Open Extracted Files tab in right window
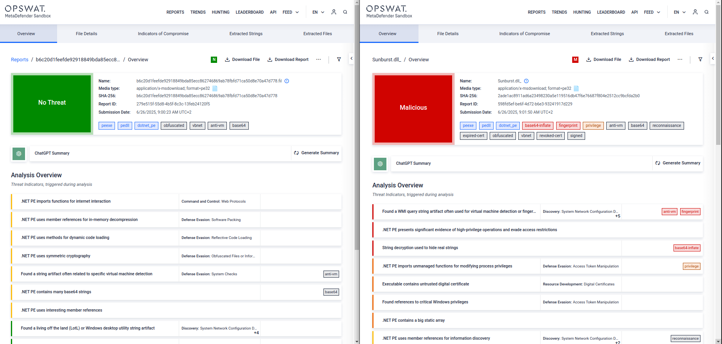This screenshot has height=344, width=722. click(x=679, y=34)
